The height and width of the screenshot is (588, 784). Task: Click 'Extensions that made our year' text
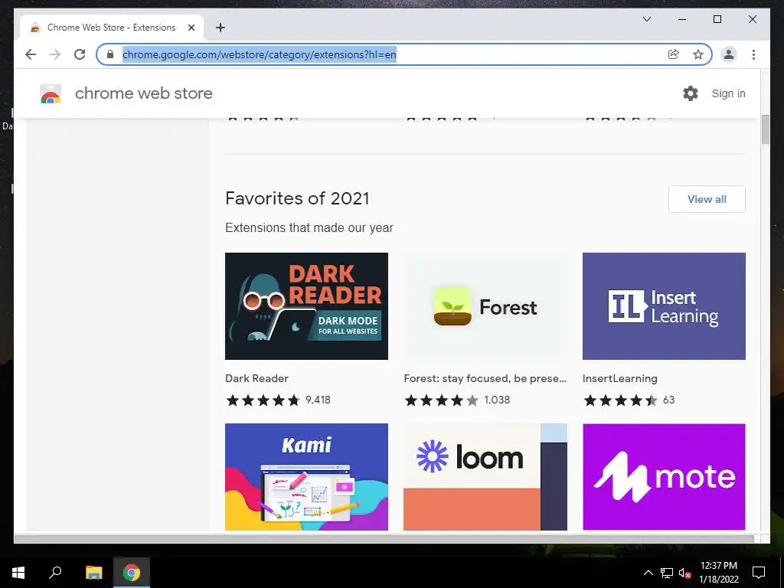(x=309, y=228)
